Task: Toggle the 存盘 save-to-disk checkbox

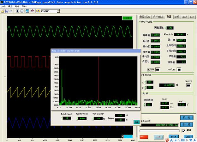Action: [x=183, y=130]
